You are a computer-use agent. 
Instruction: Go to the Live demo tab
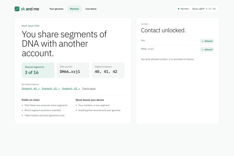point(91,9)
